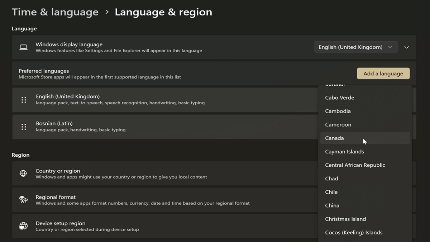Expand the Windows display language section chevron
430x242 pixels.
click(407, 47)
